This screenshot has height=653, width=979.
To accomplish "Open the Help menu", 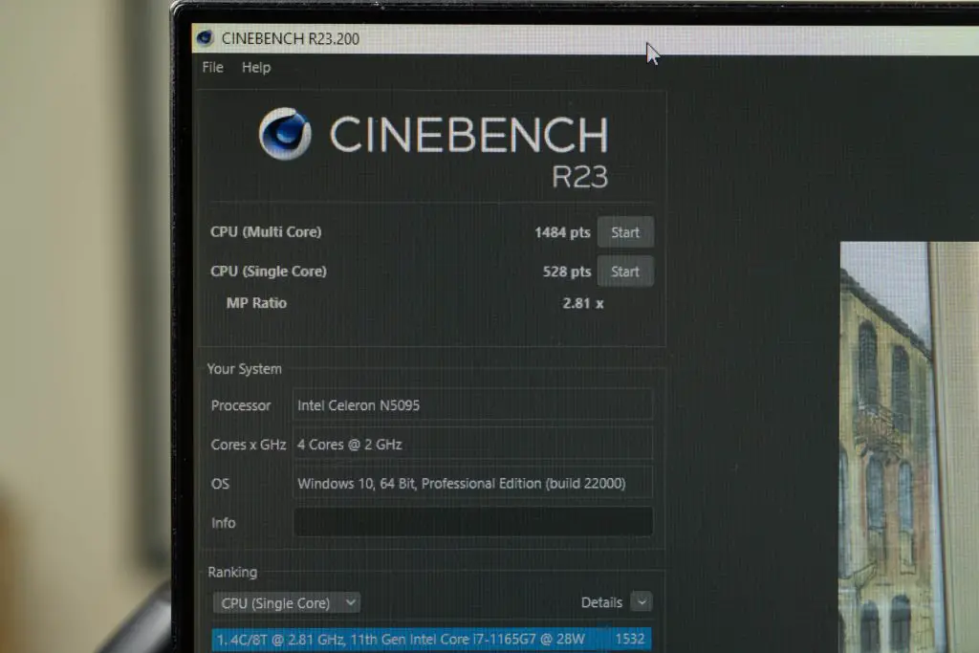I will [x=256, y=68].
